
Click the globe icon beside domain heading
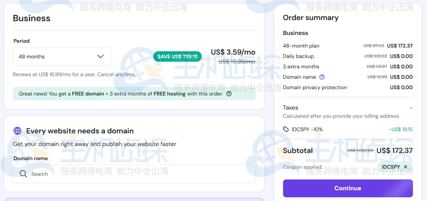click(x=17, y=131)
